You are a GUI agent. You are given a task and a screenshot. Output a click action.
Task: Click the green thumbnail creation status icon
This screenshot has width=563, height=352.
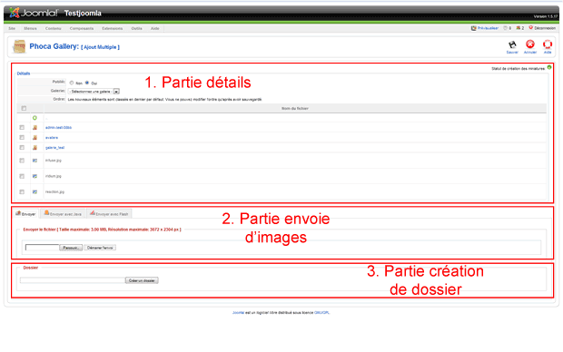pos(549,67)
